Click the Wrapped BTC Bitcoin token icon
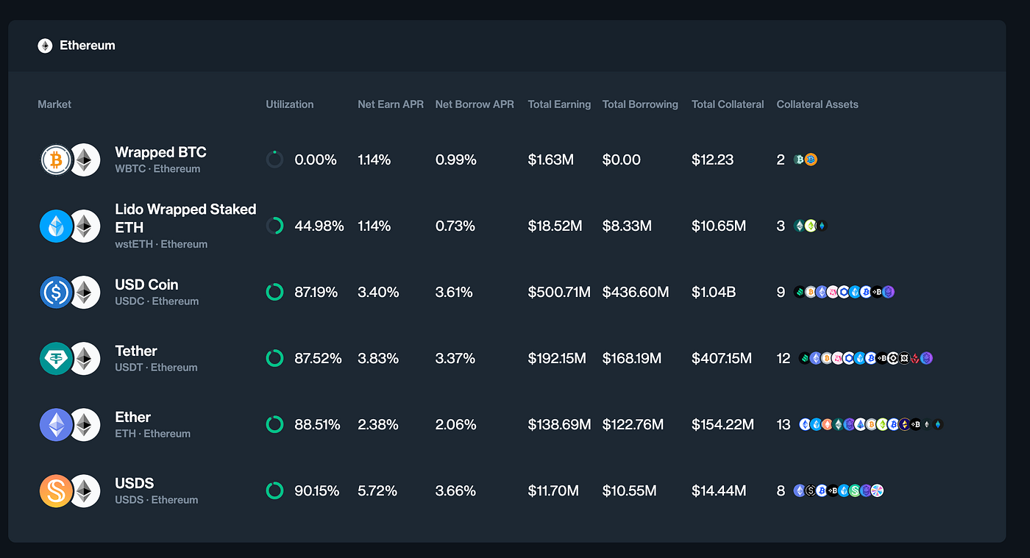Screen dimensions: 1030x558 56,160
